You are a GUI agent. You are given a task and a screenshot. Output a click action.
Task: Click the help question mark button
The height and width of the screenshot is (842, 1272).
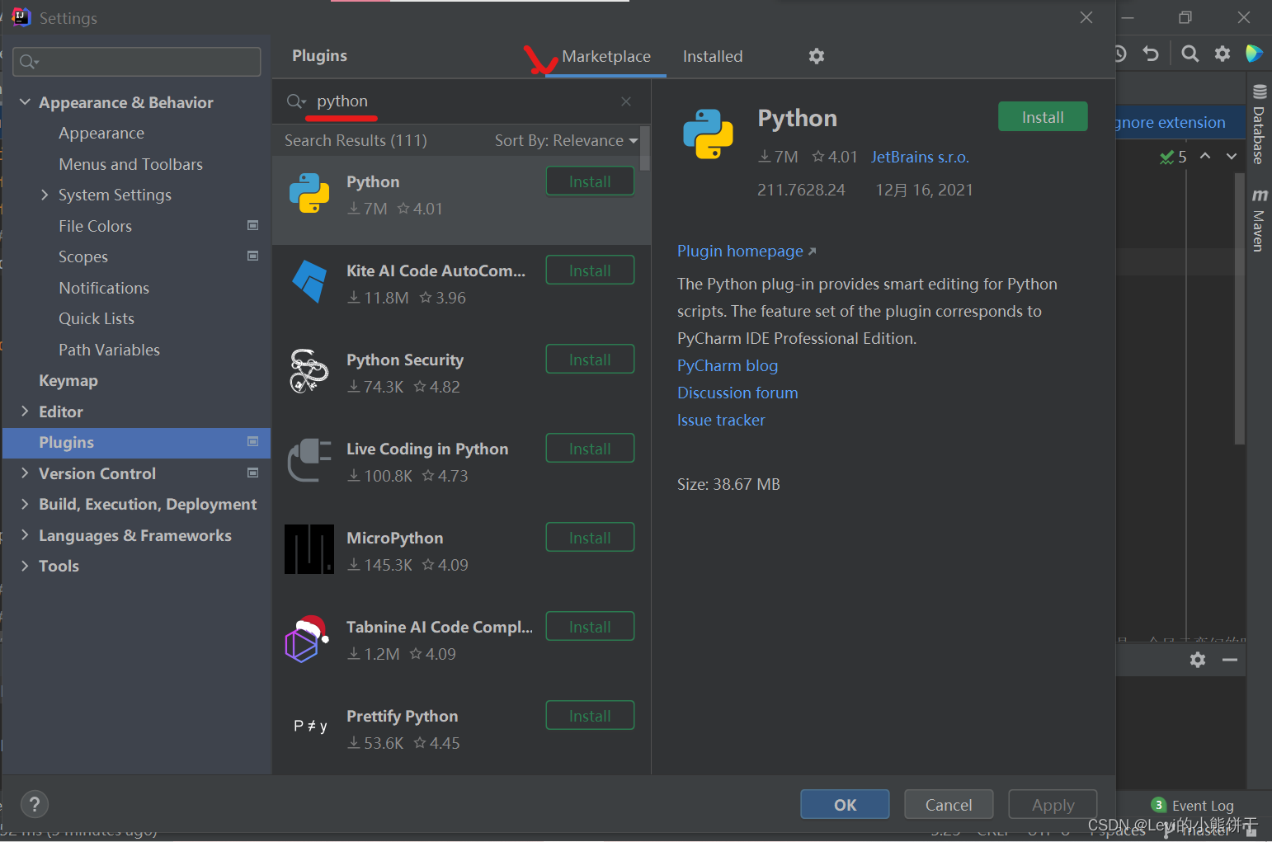point(34,804)
